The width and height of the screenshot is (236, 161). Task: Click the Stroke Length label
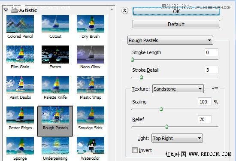point(147,52)
